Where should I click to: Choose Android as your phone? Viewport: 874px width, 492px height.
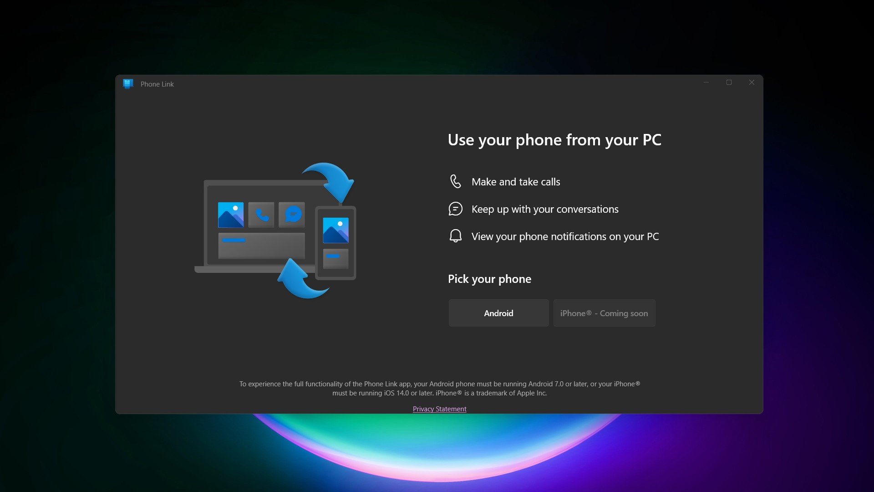498,313
